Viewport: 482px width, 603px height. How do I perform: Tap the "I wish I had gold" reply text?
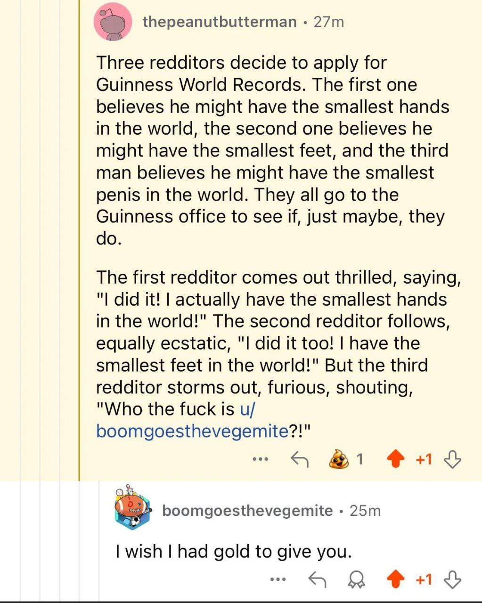(x=234, y=551)
